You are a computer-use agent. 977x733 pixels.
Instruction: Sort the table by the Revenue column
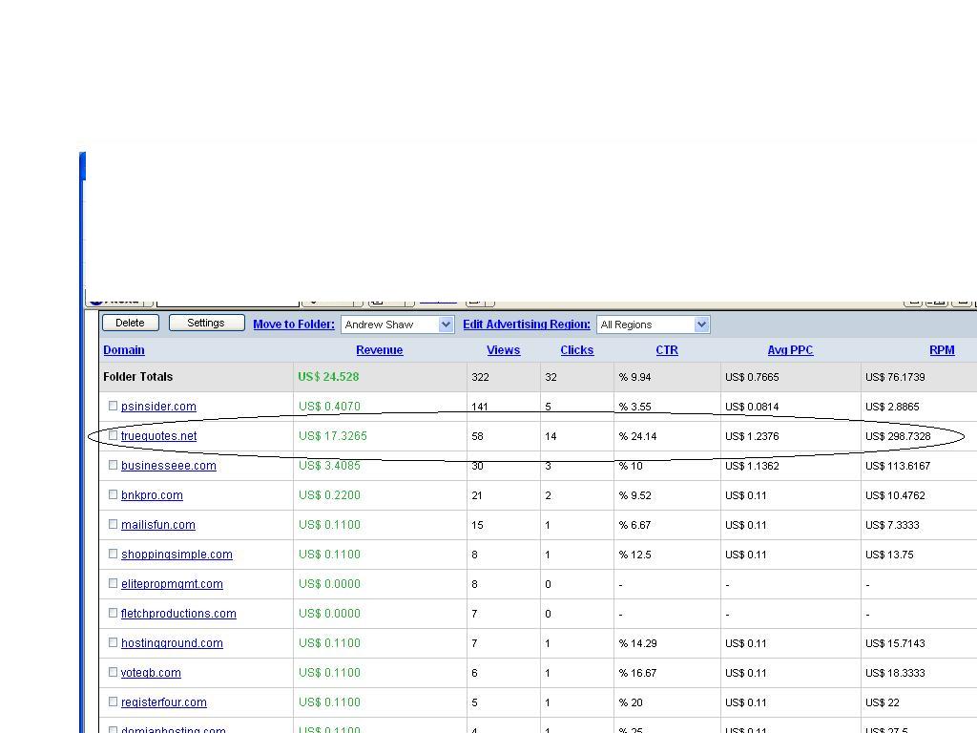(379, 350)
